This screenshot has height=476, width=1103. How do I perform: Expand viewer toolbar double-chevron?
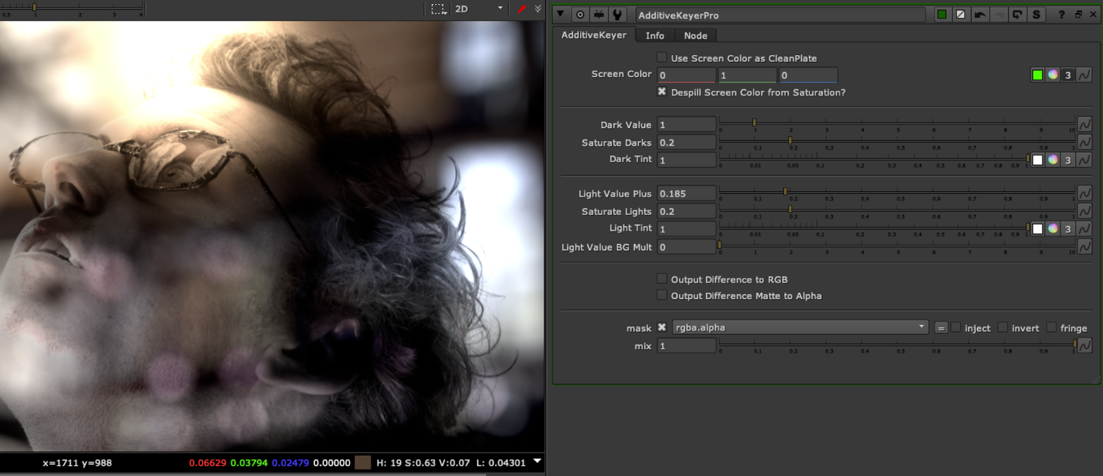point(538,9)
